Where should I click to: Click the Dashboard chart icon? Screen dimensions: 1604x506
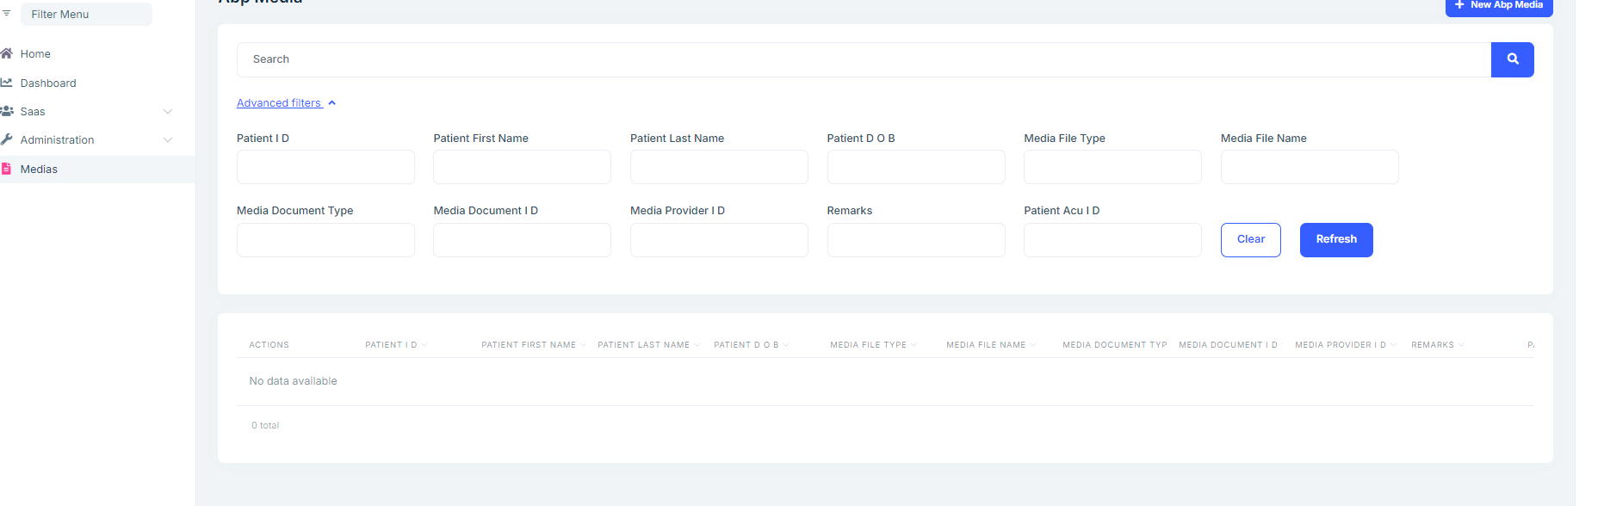pyautogui.click(x=7, y=83)
